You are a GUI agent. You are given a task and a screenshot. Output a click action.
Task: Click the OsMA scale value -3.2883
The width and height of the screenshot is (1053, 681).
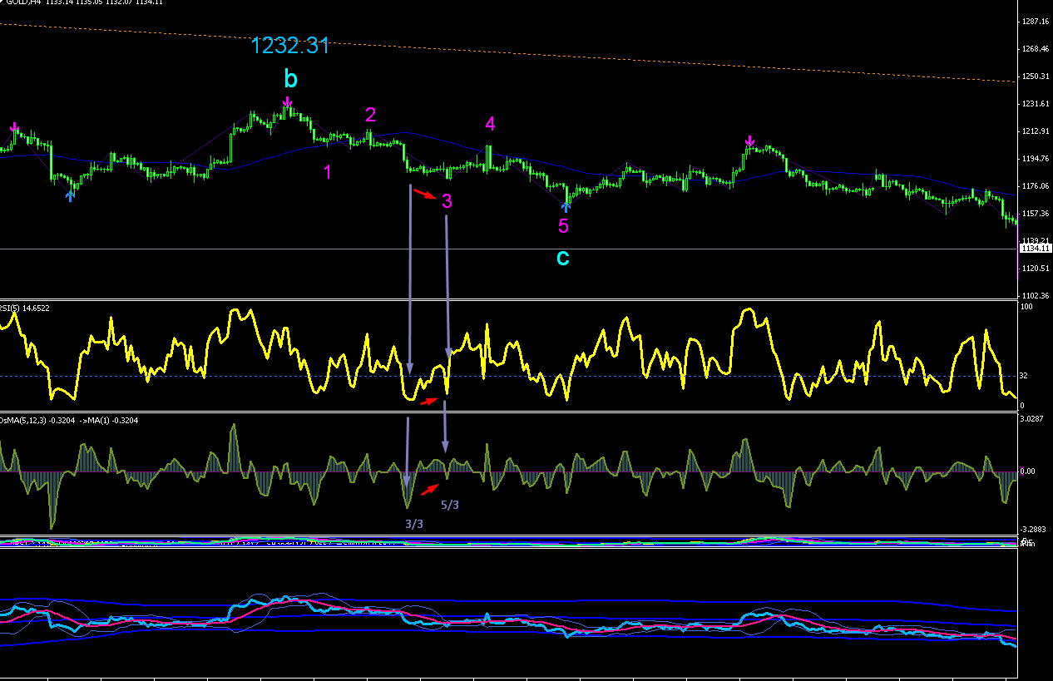1034,529
